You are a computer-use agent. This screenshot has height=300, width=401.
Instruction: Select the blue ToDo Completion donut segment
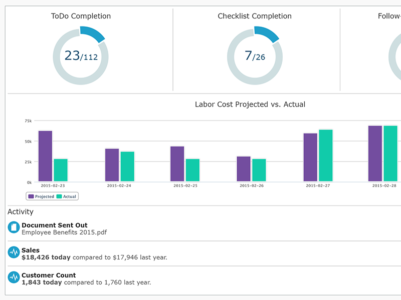pos(93,33)
